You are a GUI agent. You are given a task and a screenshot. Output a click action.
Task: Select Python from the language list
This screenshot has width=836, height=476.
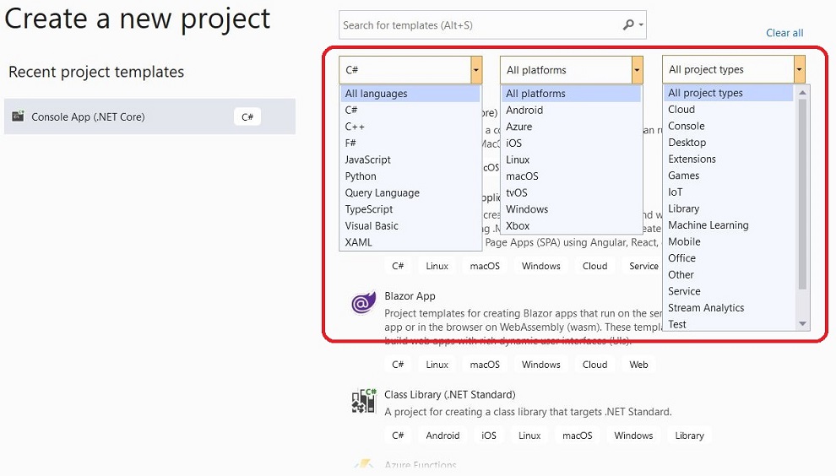tap(410, 176)
